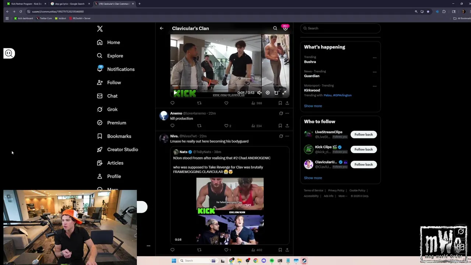The height and width of the screenshot is (265, 471).
Task: Open Creator Studio in the sidebar
Action: pyautogui.click(x=117, y=149)
